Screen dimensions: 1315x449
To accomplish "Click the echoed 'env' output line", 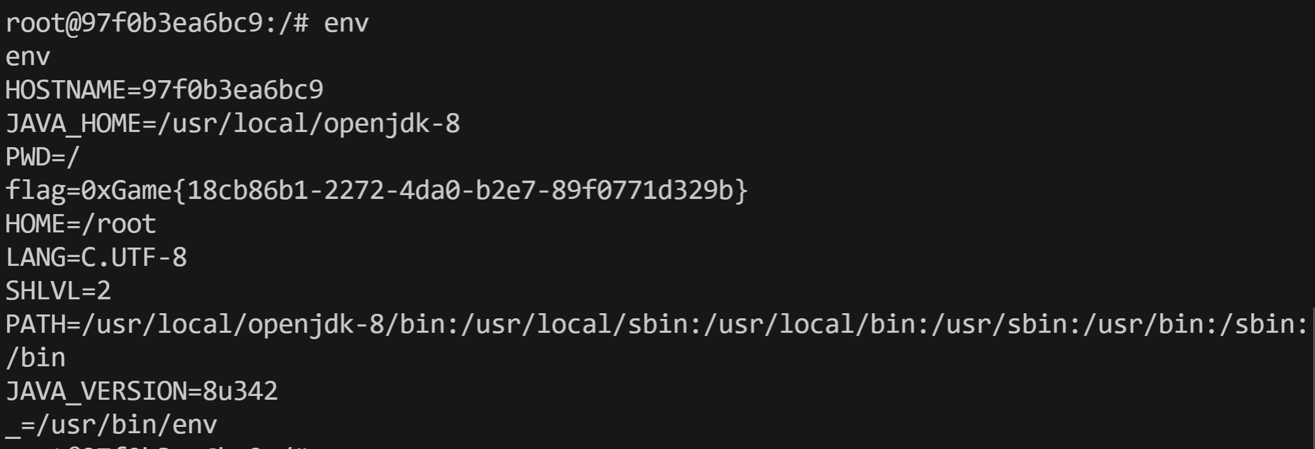I will pyautogui.click(x=28, y=57).
